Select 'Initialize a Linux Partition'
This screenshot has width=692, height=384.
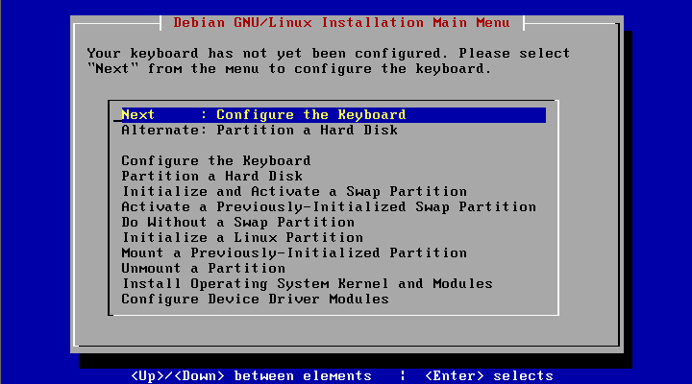tap(242, 238)
